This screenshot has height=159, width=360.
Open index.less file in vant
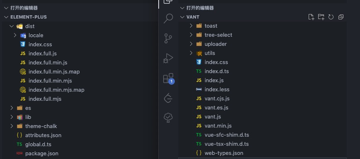coord(217,90)
